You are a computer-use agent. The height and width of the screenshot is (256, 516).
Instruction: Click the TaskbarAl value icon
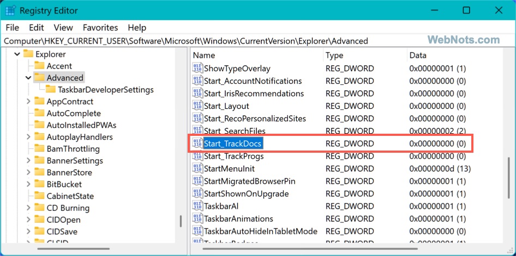coord(197,206)
